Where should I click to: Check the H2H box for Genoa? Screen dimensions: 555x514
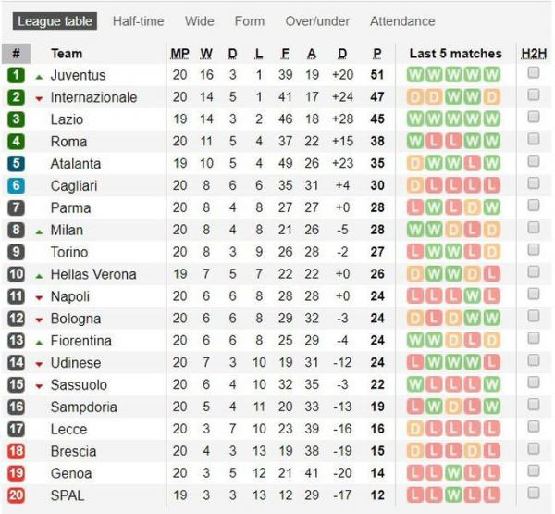[x=534, y=471]
